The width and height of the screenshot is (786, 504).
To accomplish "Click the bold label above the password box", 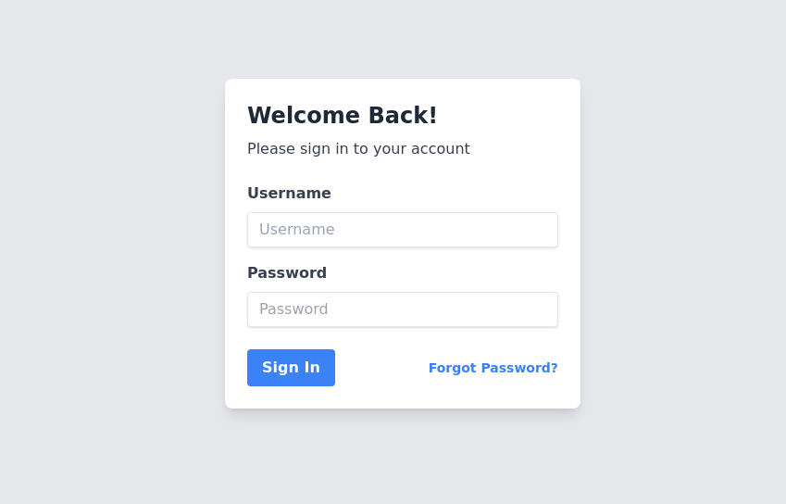I will 287,273.
